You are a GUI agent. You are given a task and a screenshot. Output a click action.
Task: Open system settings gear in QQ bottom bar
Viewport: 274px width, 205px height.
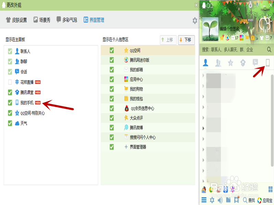coord(212,200)
